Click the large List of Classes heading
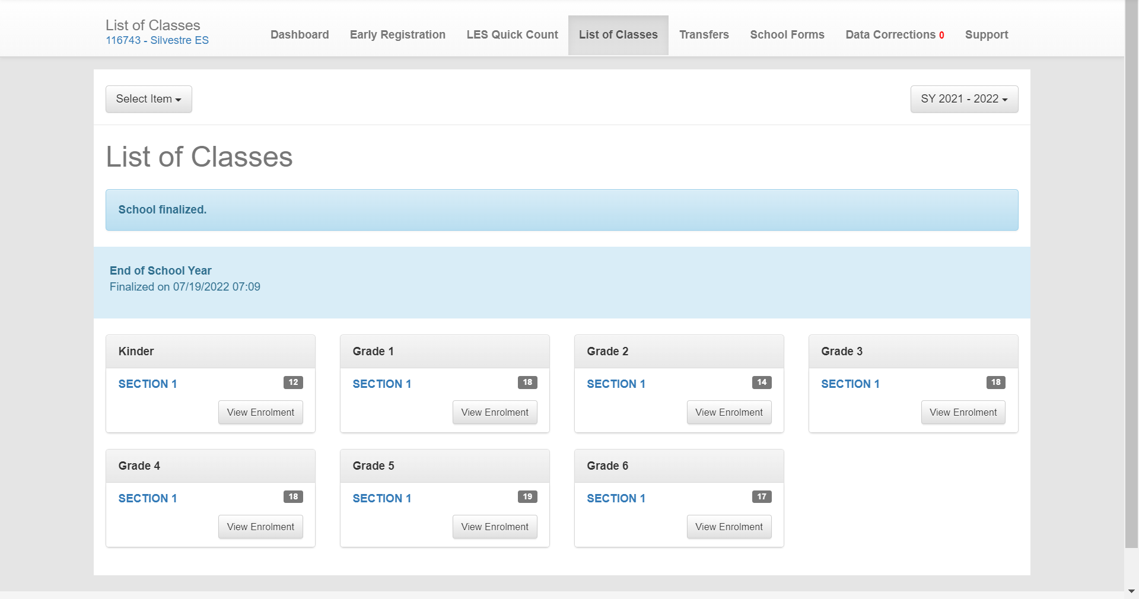The height and width of the screenshot is (599, 1139). [199, 157]
